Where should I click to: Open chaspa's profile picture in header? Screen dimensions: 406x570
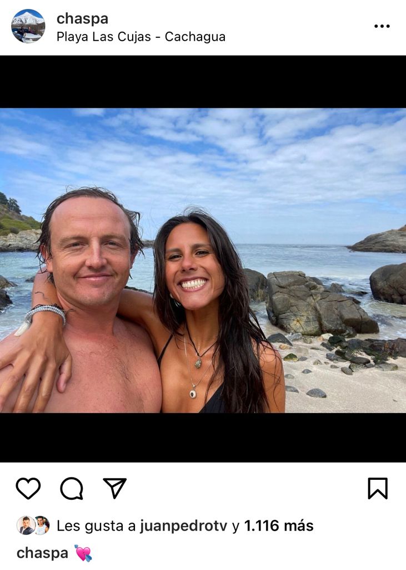(x=28, y=26)
